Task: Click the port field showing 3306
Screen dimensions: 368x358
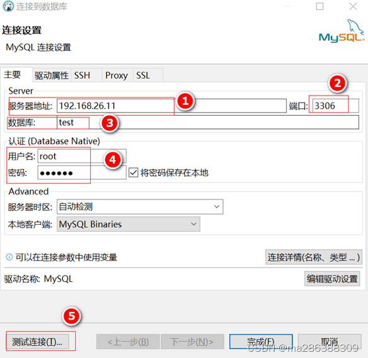Action: (335, 106)
